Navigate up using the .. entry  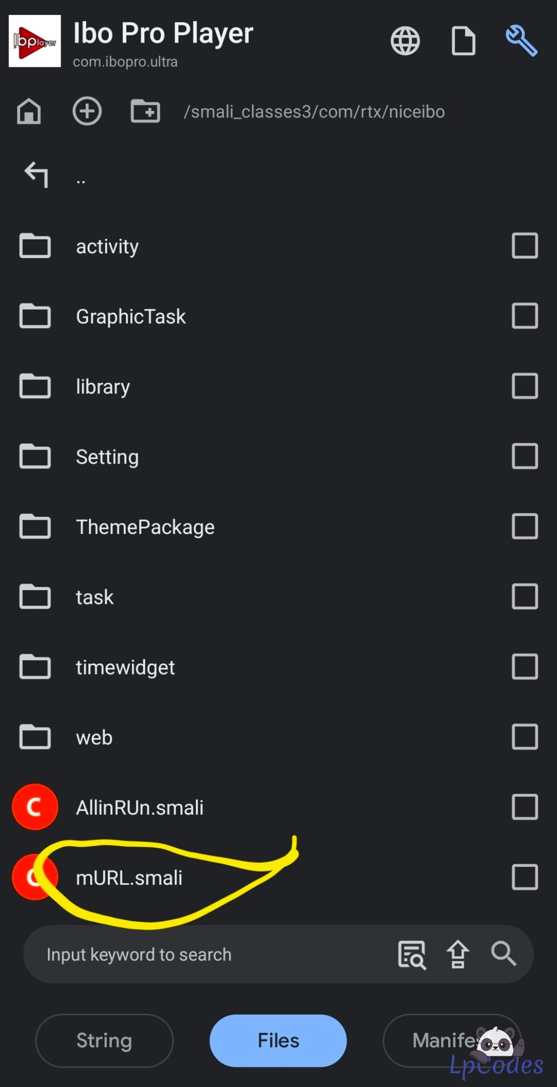[x=81, y=176]
